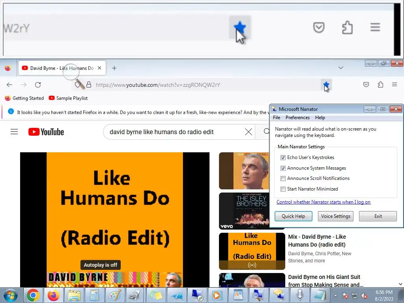Click the page scrollbar down arrow
404x303 pixels.
(x=401, y=284)
